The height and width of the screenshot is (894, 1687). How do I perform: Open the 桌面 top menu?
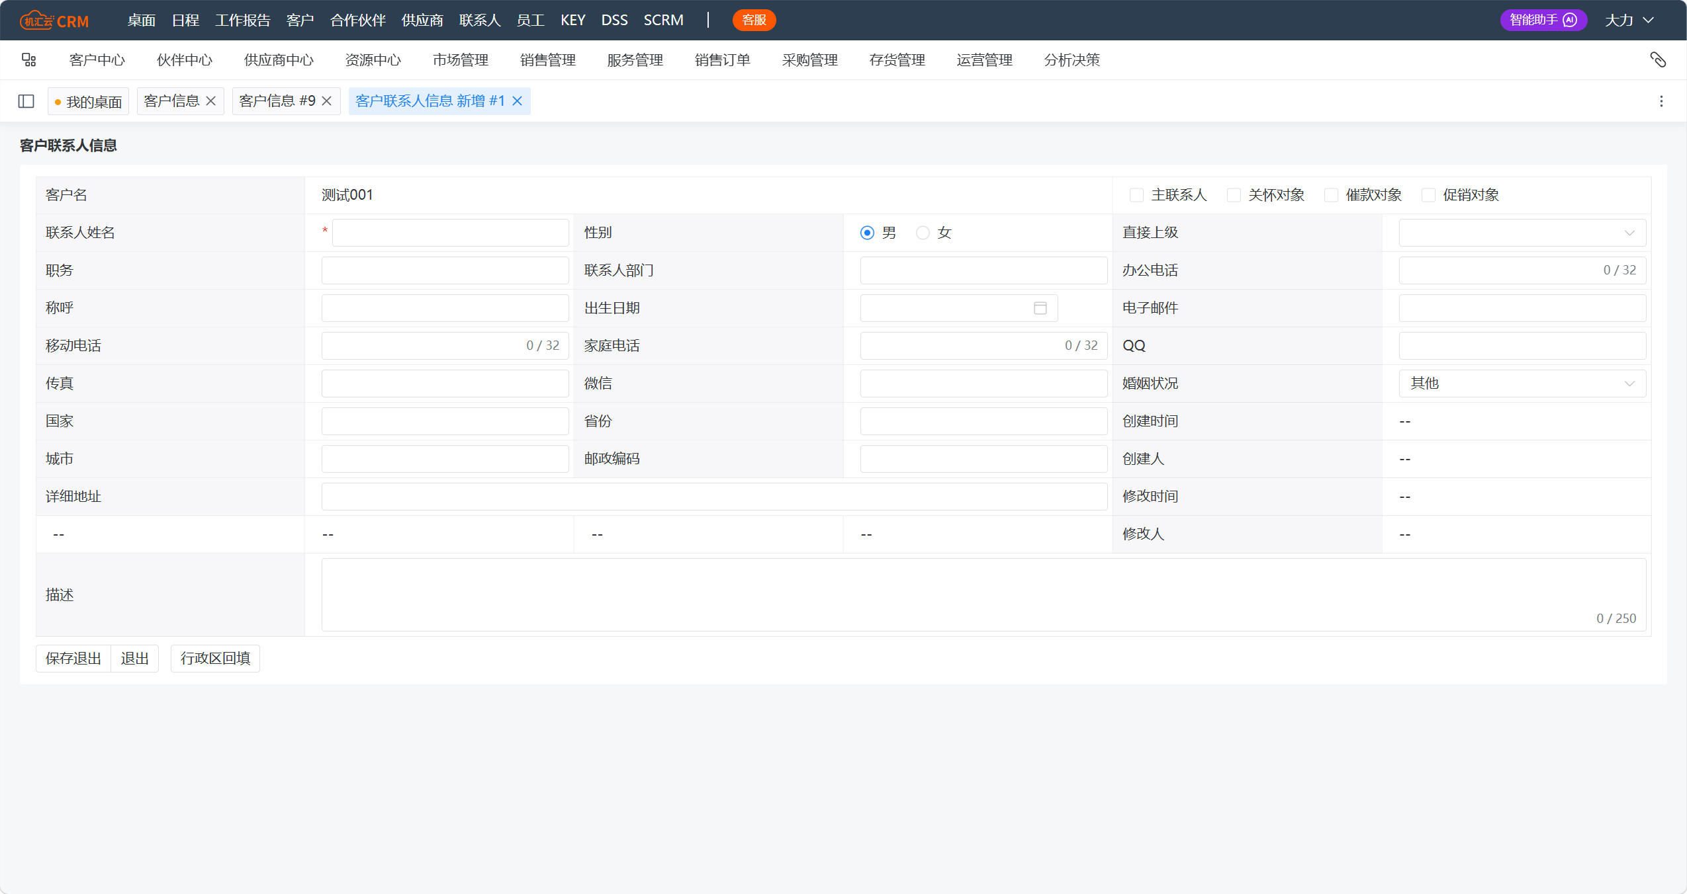pyautogui.click(x=142, y=20)
